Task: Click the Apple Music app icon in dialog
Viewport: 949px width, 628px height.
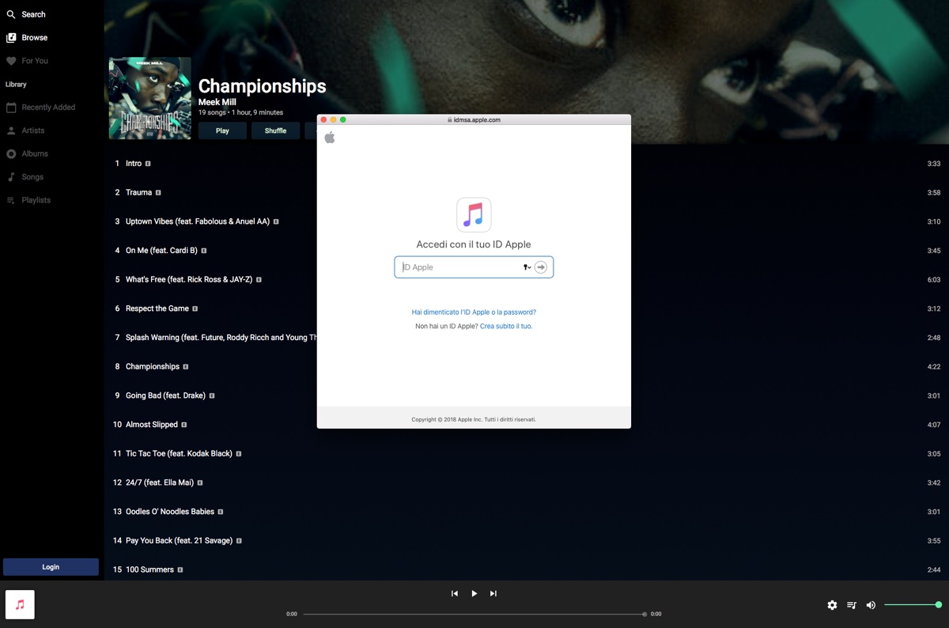Action: 474,215
